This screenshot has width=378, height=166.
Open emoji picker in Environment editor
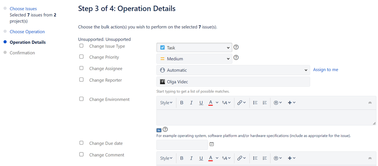coord(278,102)
